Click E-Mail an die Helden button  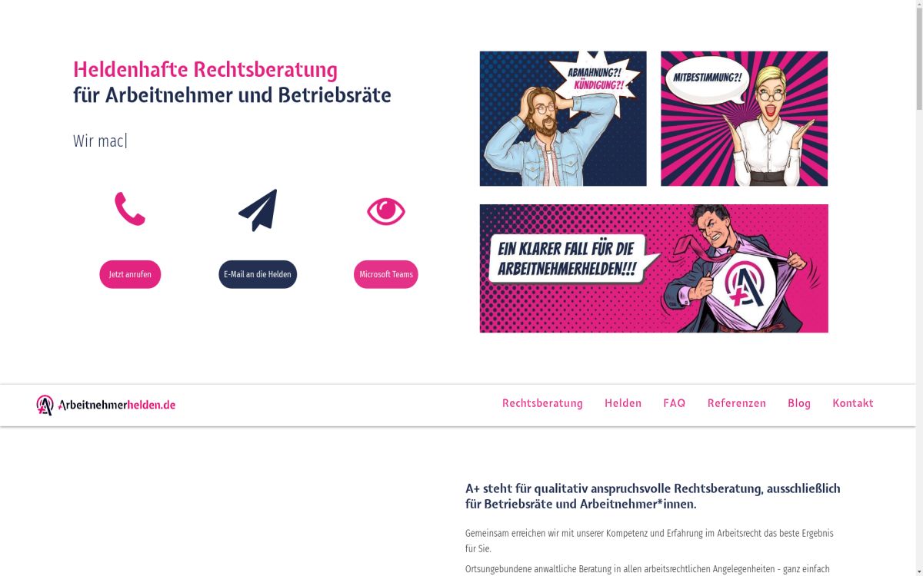258,274
